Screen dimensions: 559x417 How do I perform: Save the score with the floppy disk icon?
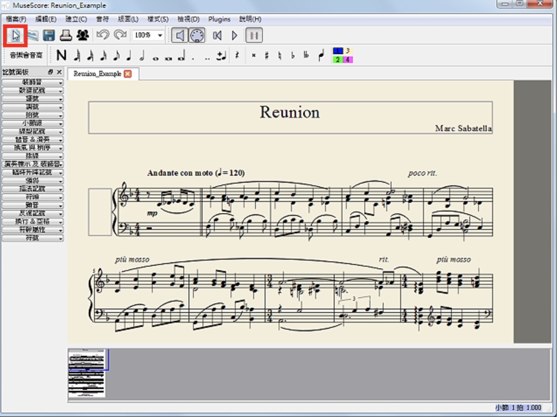(x=49, y=35)
